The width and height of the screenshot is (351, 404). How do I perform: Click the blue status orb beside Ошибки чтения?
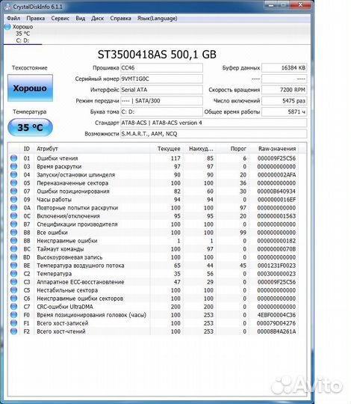pyautogui.click(x=13, y=158)
